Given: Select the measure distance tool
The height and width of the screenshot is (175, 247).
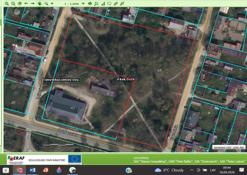Looking at the screenshot, I should pyautogui.click(x=96, y=4).
